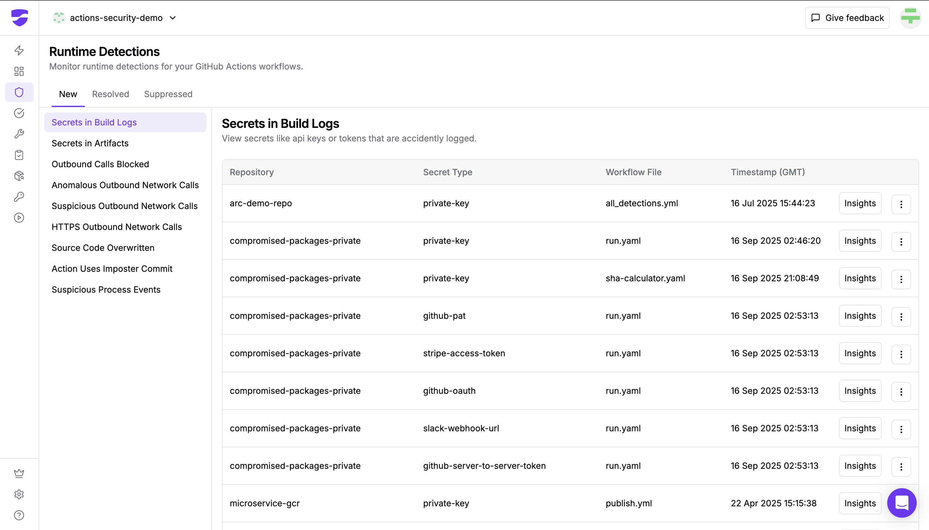Click the wrench tool sidebar icon
929x530 pixels.
[19, 134]
